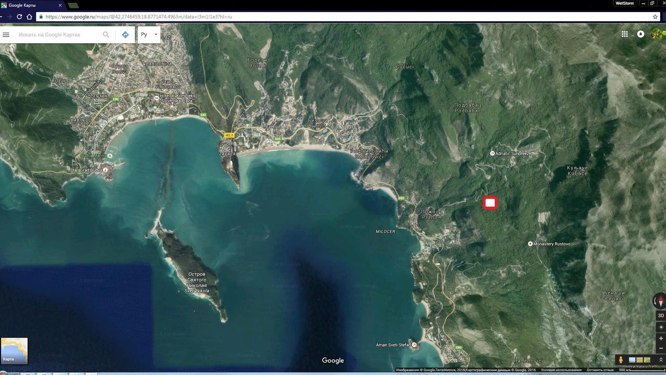Click the 'BABIN DO' district label

81,120
